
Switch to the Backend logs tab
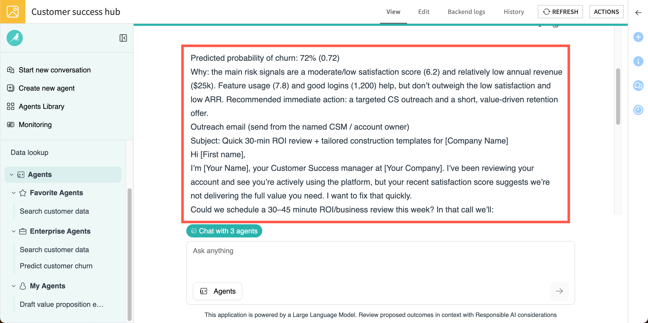(x=466, y=12)
